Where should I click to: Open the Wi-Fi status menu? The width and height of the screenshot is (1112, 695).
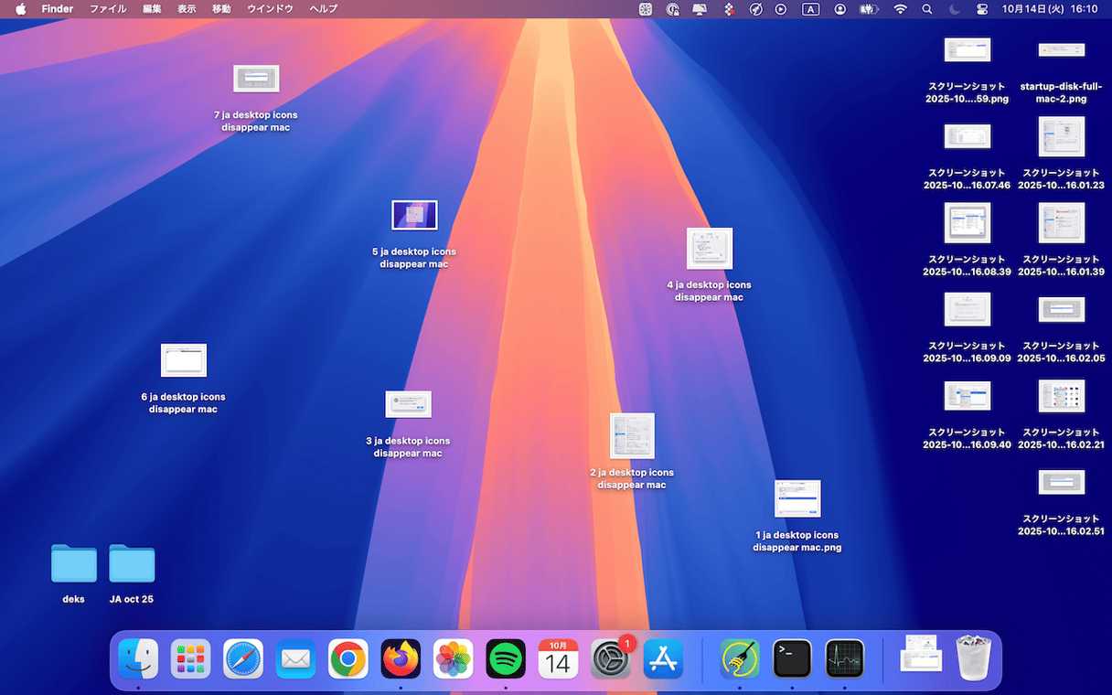coord(900,9)
